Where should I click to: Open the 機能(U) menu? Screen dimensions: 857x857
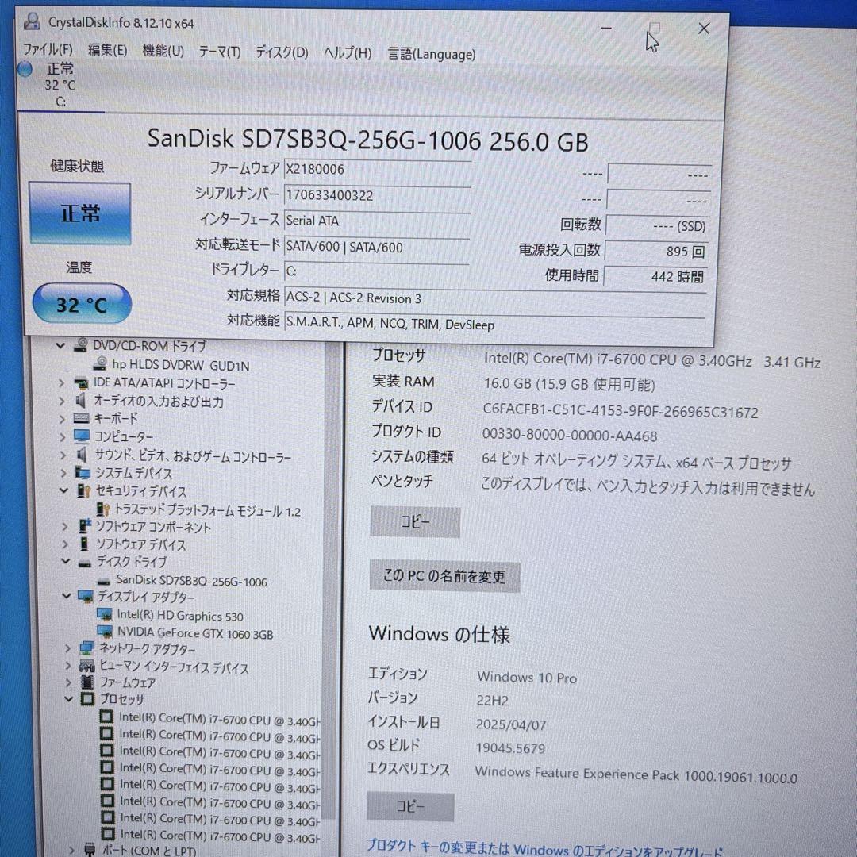[x=163, y=51]
